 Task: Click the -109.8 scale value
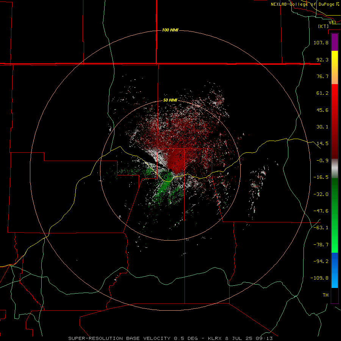[319, 278]
